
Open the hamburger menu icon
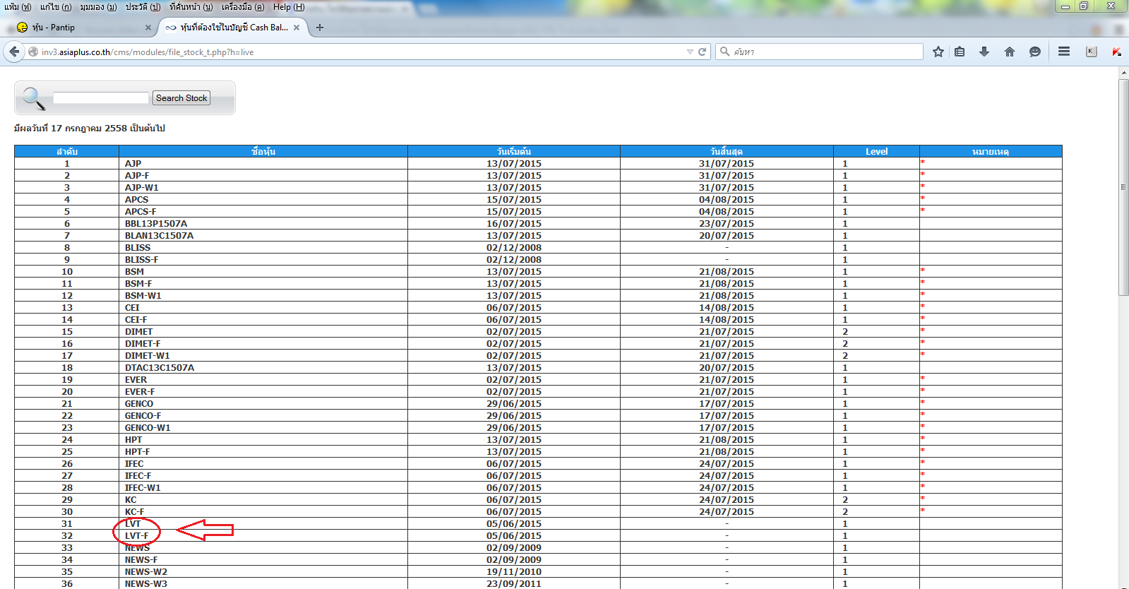tap(1064, 52)
